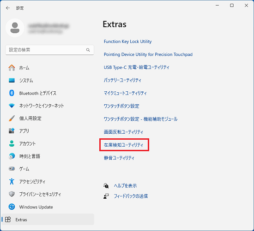Click フィードバックの送信 link
The width and height of the screenshot is (254, 231).
[131, 196]
